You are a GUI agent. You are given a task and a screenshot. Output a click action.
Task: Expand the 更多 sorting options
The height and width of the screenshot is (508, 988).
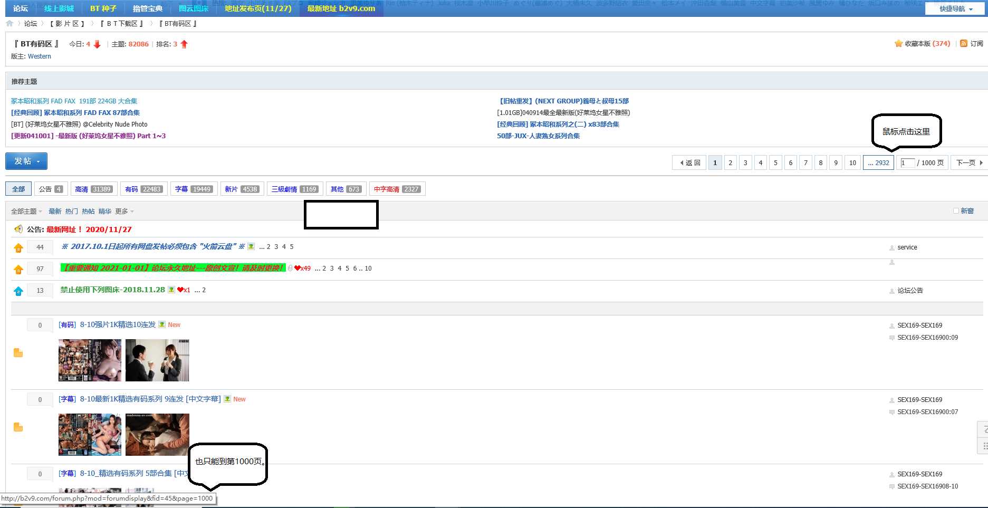(x=124, y=212)
